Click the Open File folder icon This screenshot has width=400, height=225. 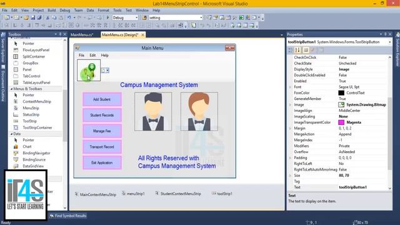26,17
